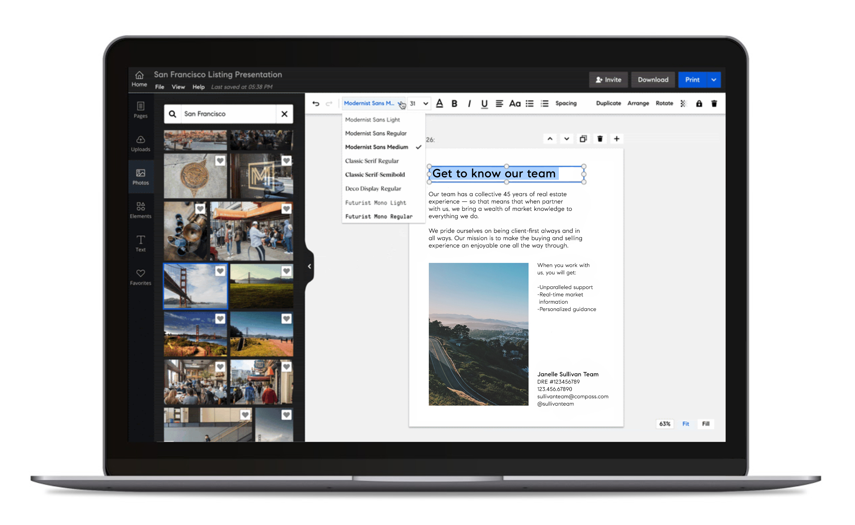Click the undo arrow icon
The width and height of the screenshot is (855, 525).
[x=316, y=103]
